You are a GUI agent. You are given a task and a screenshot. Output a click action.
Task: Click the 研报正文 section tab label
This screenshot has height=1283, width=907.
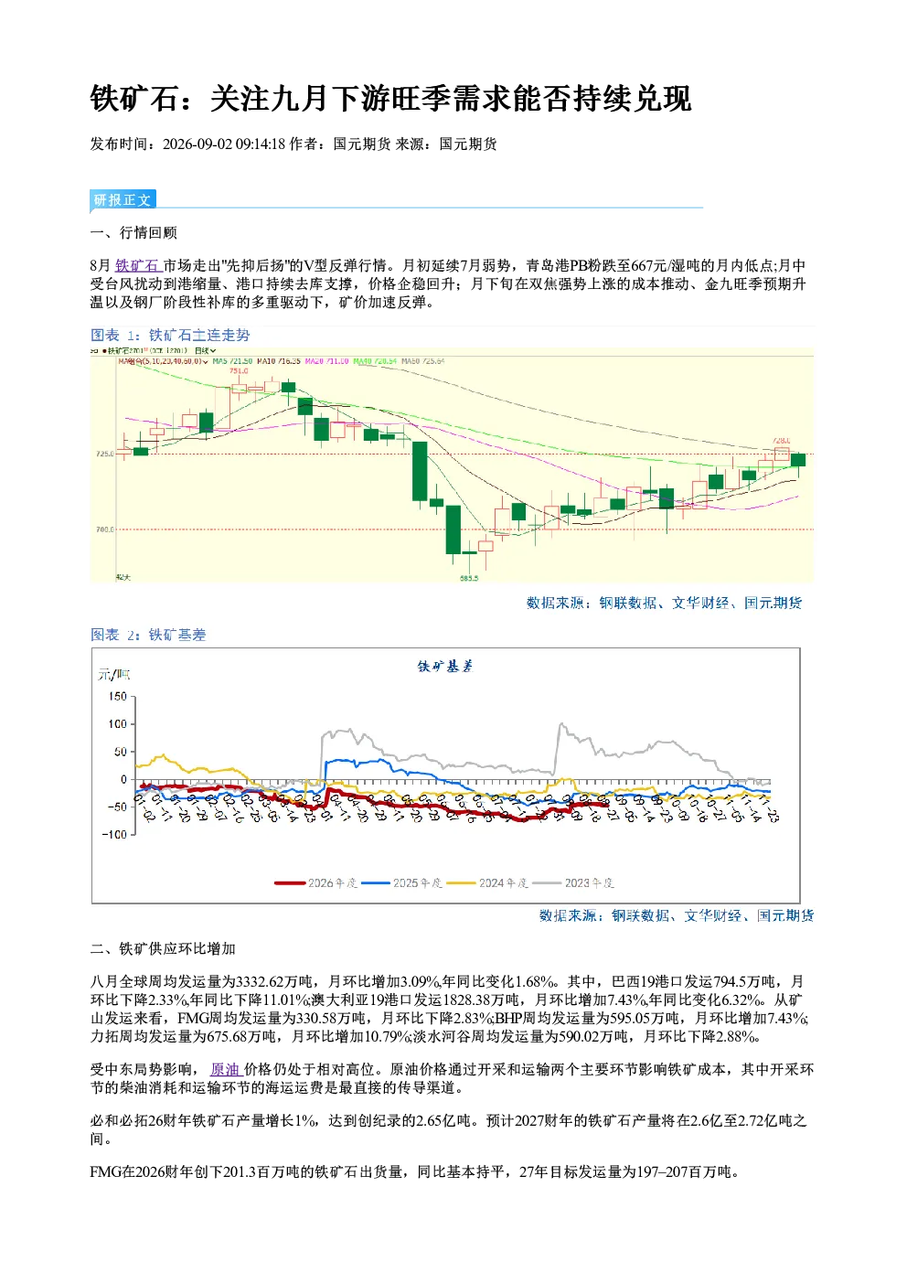pos(123,199)
